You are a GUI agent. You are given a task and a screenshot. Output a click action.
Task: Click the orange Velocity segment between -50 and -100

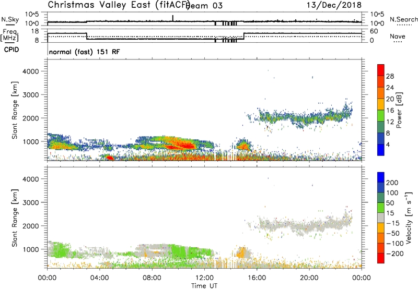[x=381, y=238]
